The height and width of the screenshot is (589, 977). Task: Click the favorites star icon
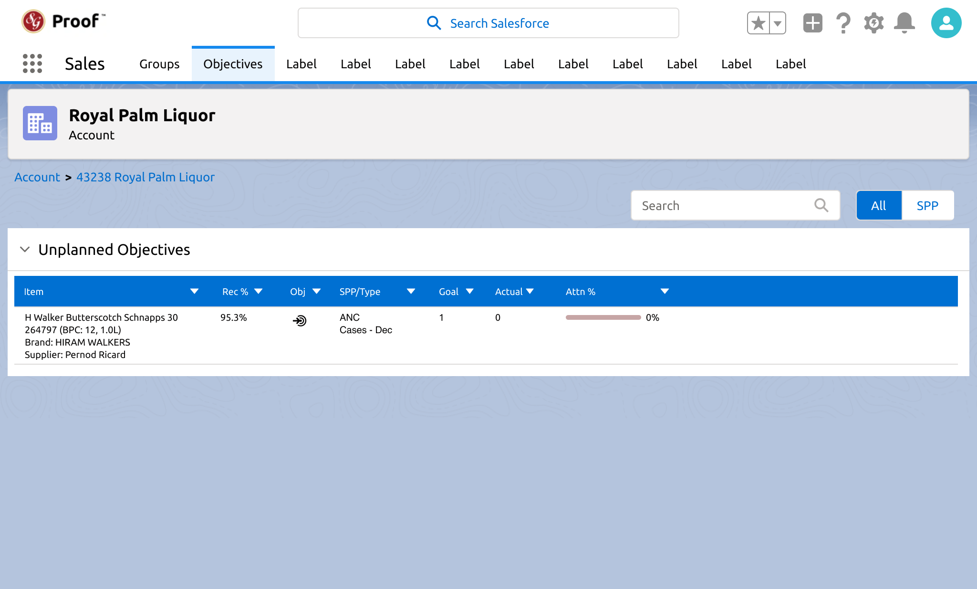[x=758, y=23]
